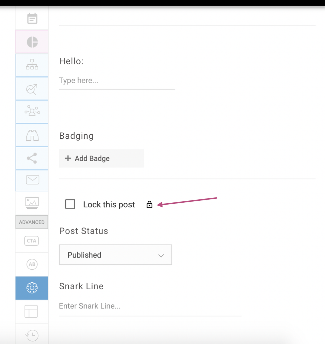Open the site hierarchy tree icon

click(x=32, y=65)
